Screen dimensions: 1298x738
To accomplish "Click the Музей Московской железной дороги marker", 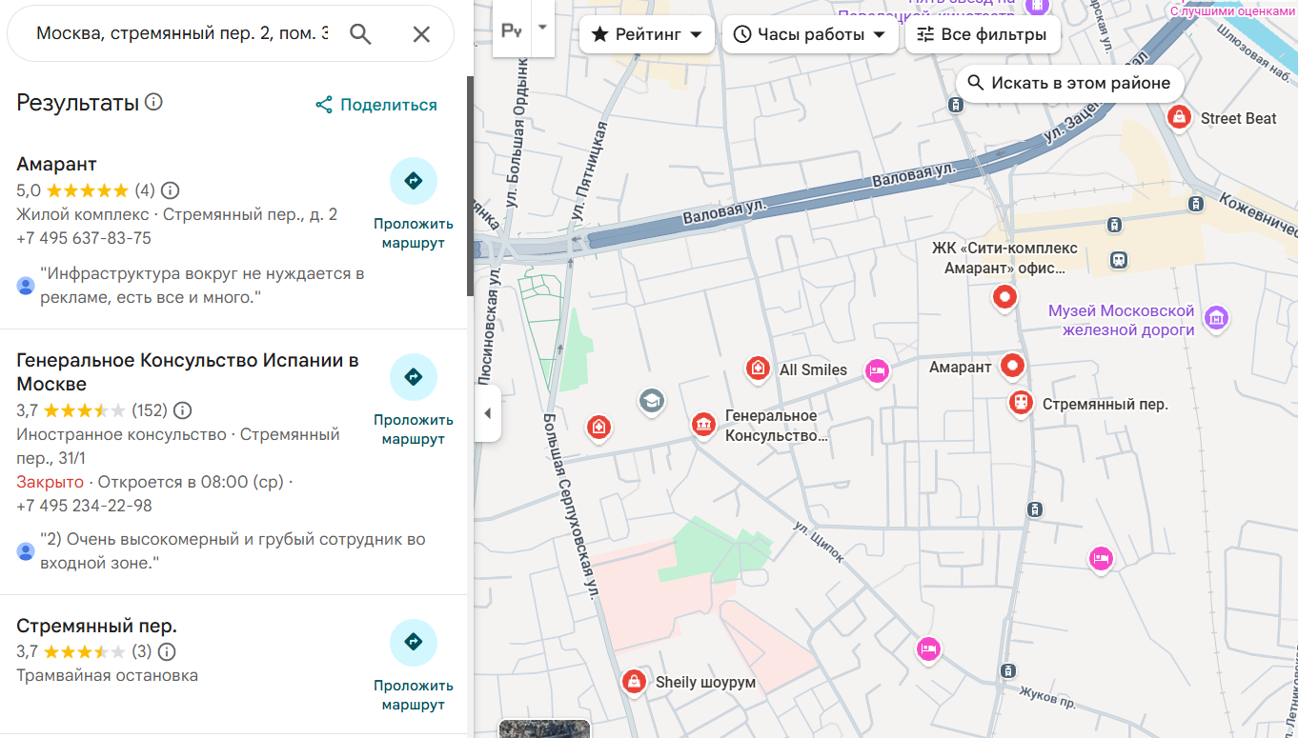I will [x=1215, y=318].
